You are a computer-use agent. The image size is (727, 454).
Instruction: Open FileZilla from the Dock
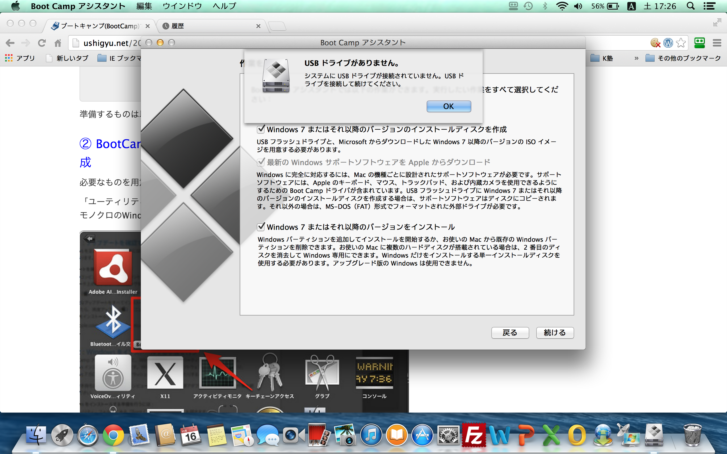click(474, 435)
